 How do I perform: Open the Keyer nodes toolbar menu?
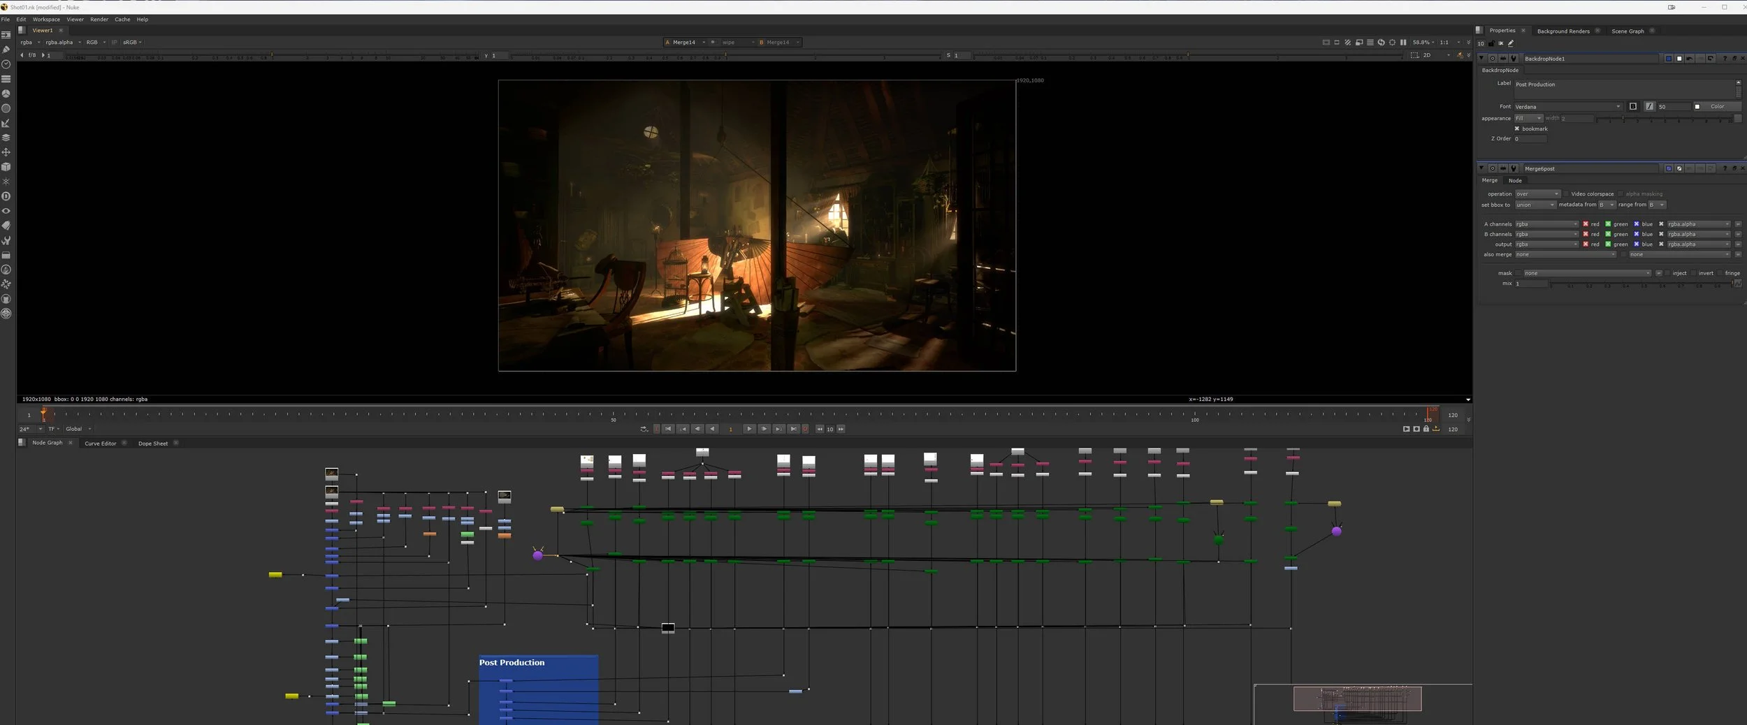pos(6,123)
